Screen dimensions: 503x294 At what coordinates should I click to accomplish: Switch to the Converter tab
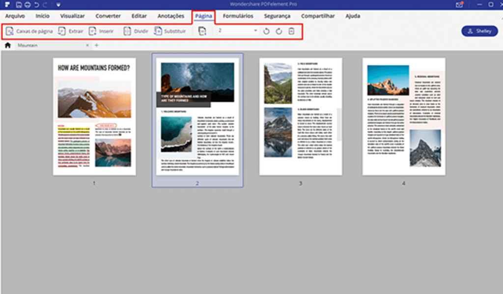tap(108, 16)
